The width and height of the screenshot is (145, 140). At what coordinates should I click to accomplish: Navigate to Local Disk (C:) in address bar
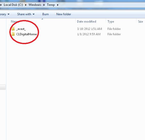click(13, 5)
